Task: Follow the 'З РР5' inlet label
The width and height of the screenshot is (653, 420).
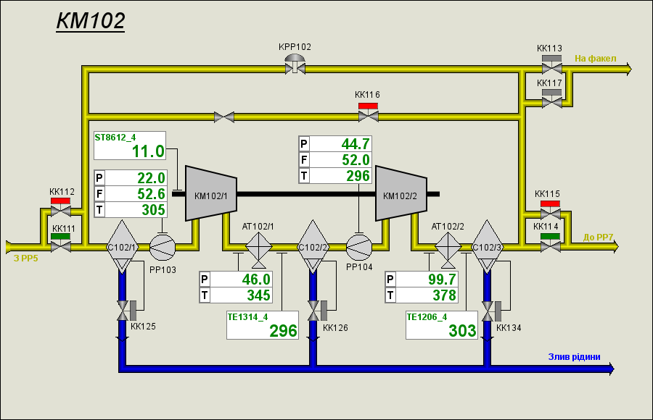Action: click(26, 259)
